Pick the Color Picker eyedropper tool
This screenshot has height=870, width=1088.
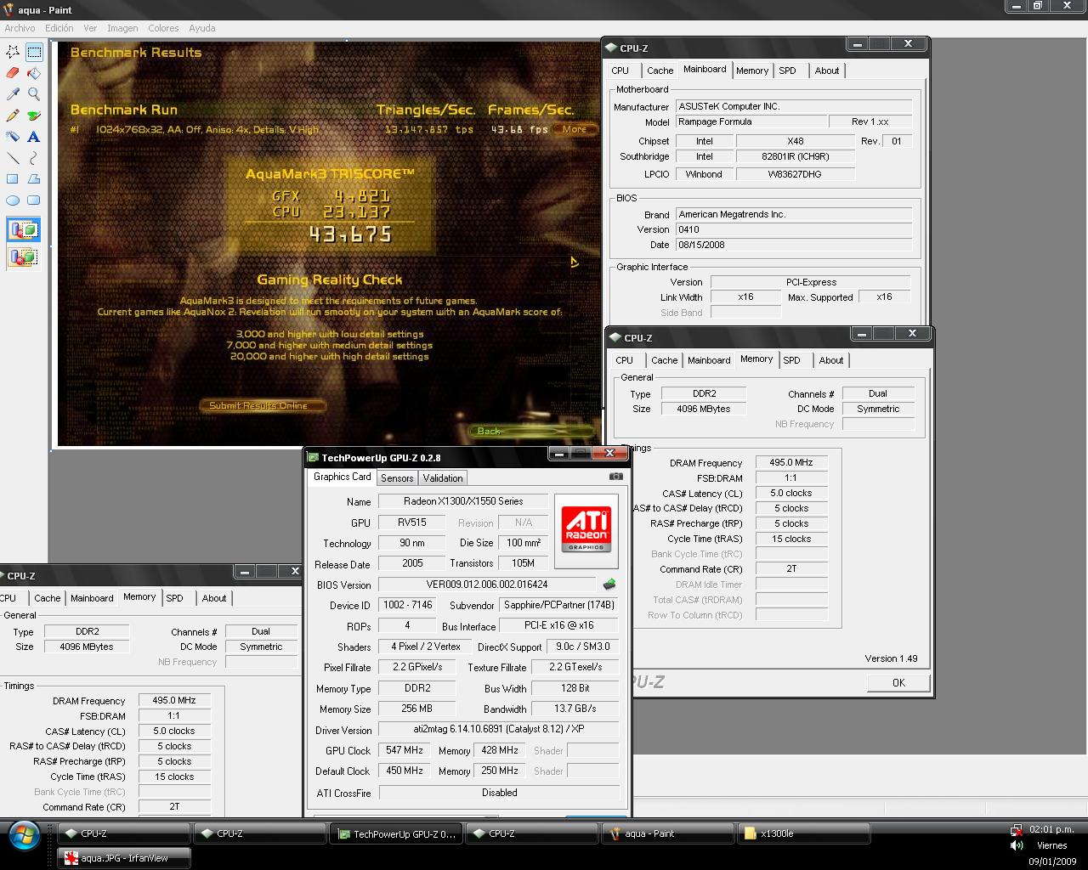(13, 94)
